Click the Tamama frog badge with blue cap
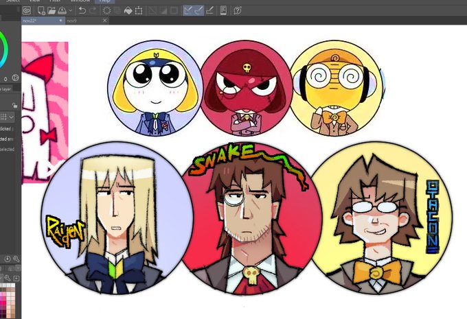 (155, 88)
